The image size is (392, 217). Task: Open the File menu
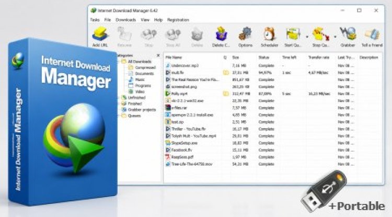click(x=108, y=20)
